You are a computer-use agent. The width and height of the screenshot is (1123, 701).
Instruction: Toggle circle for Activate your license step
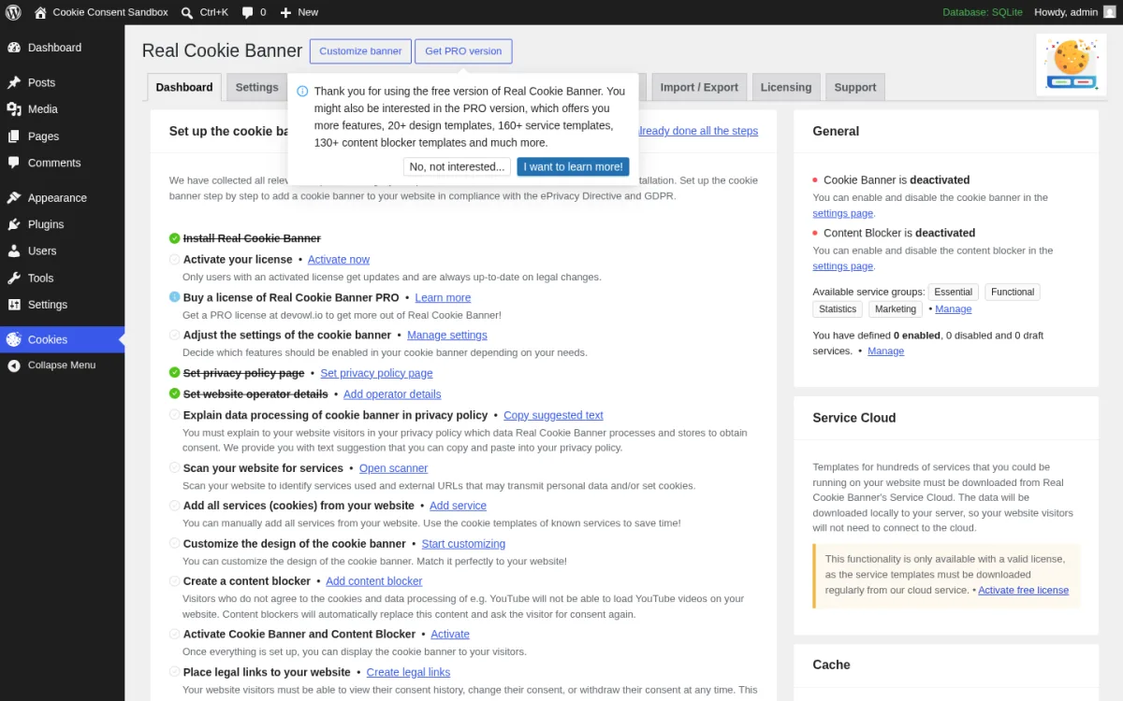(174, 259)
